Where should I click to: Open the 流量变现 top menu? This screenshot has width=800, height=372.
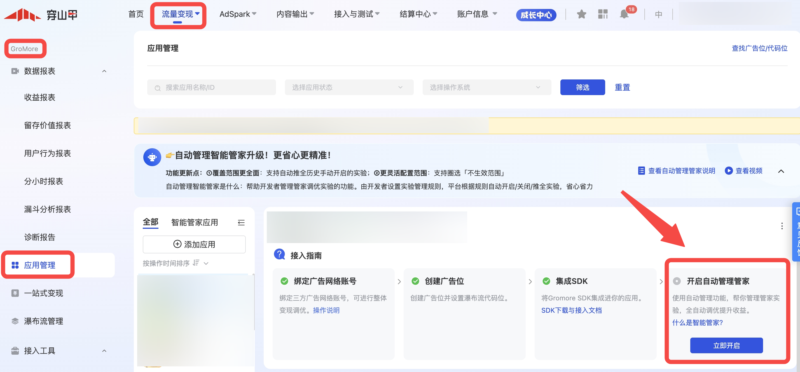coord(180,14)
